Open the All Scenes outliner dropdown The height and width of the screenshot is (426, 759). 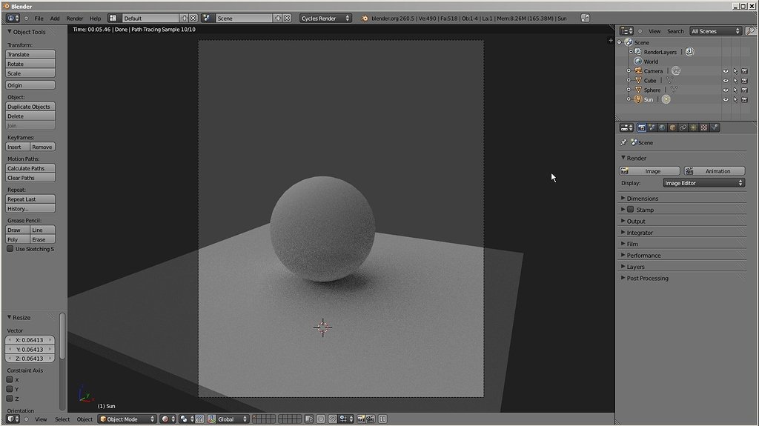pos(715,31)
